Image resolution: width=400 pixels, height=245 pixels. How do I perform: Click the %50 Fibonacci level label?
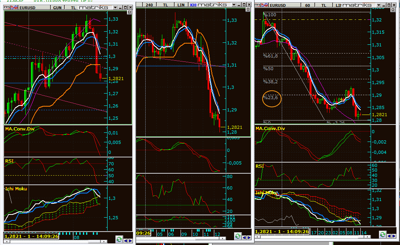[268, 69]
